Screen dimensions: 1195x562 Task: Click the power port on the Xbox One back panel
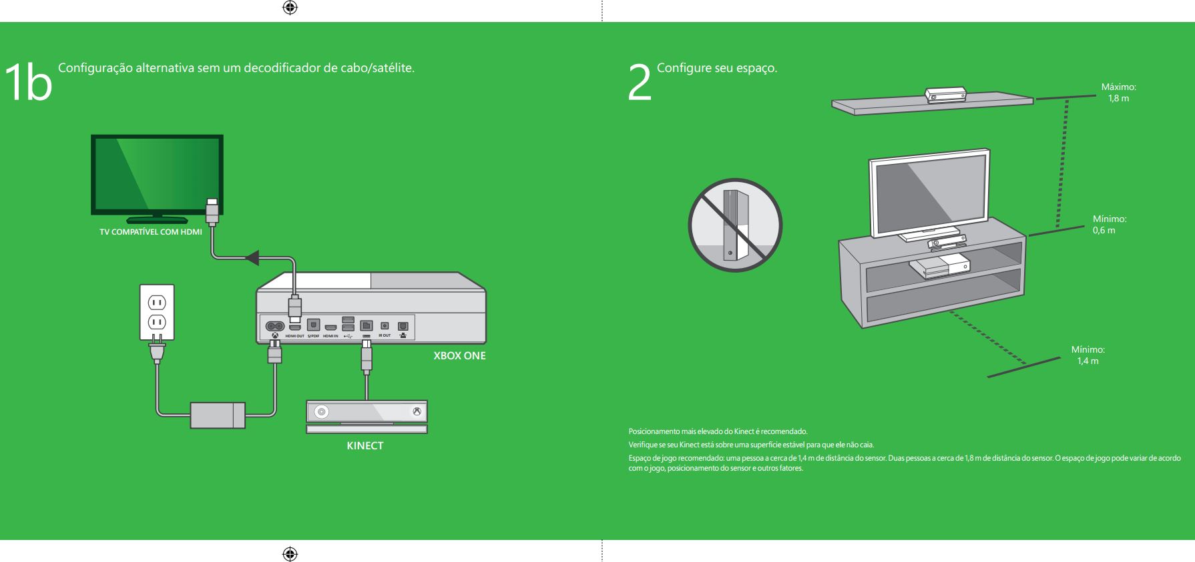275,326
